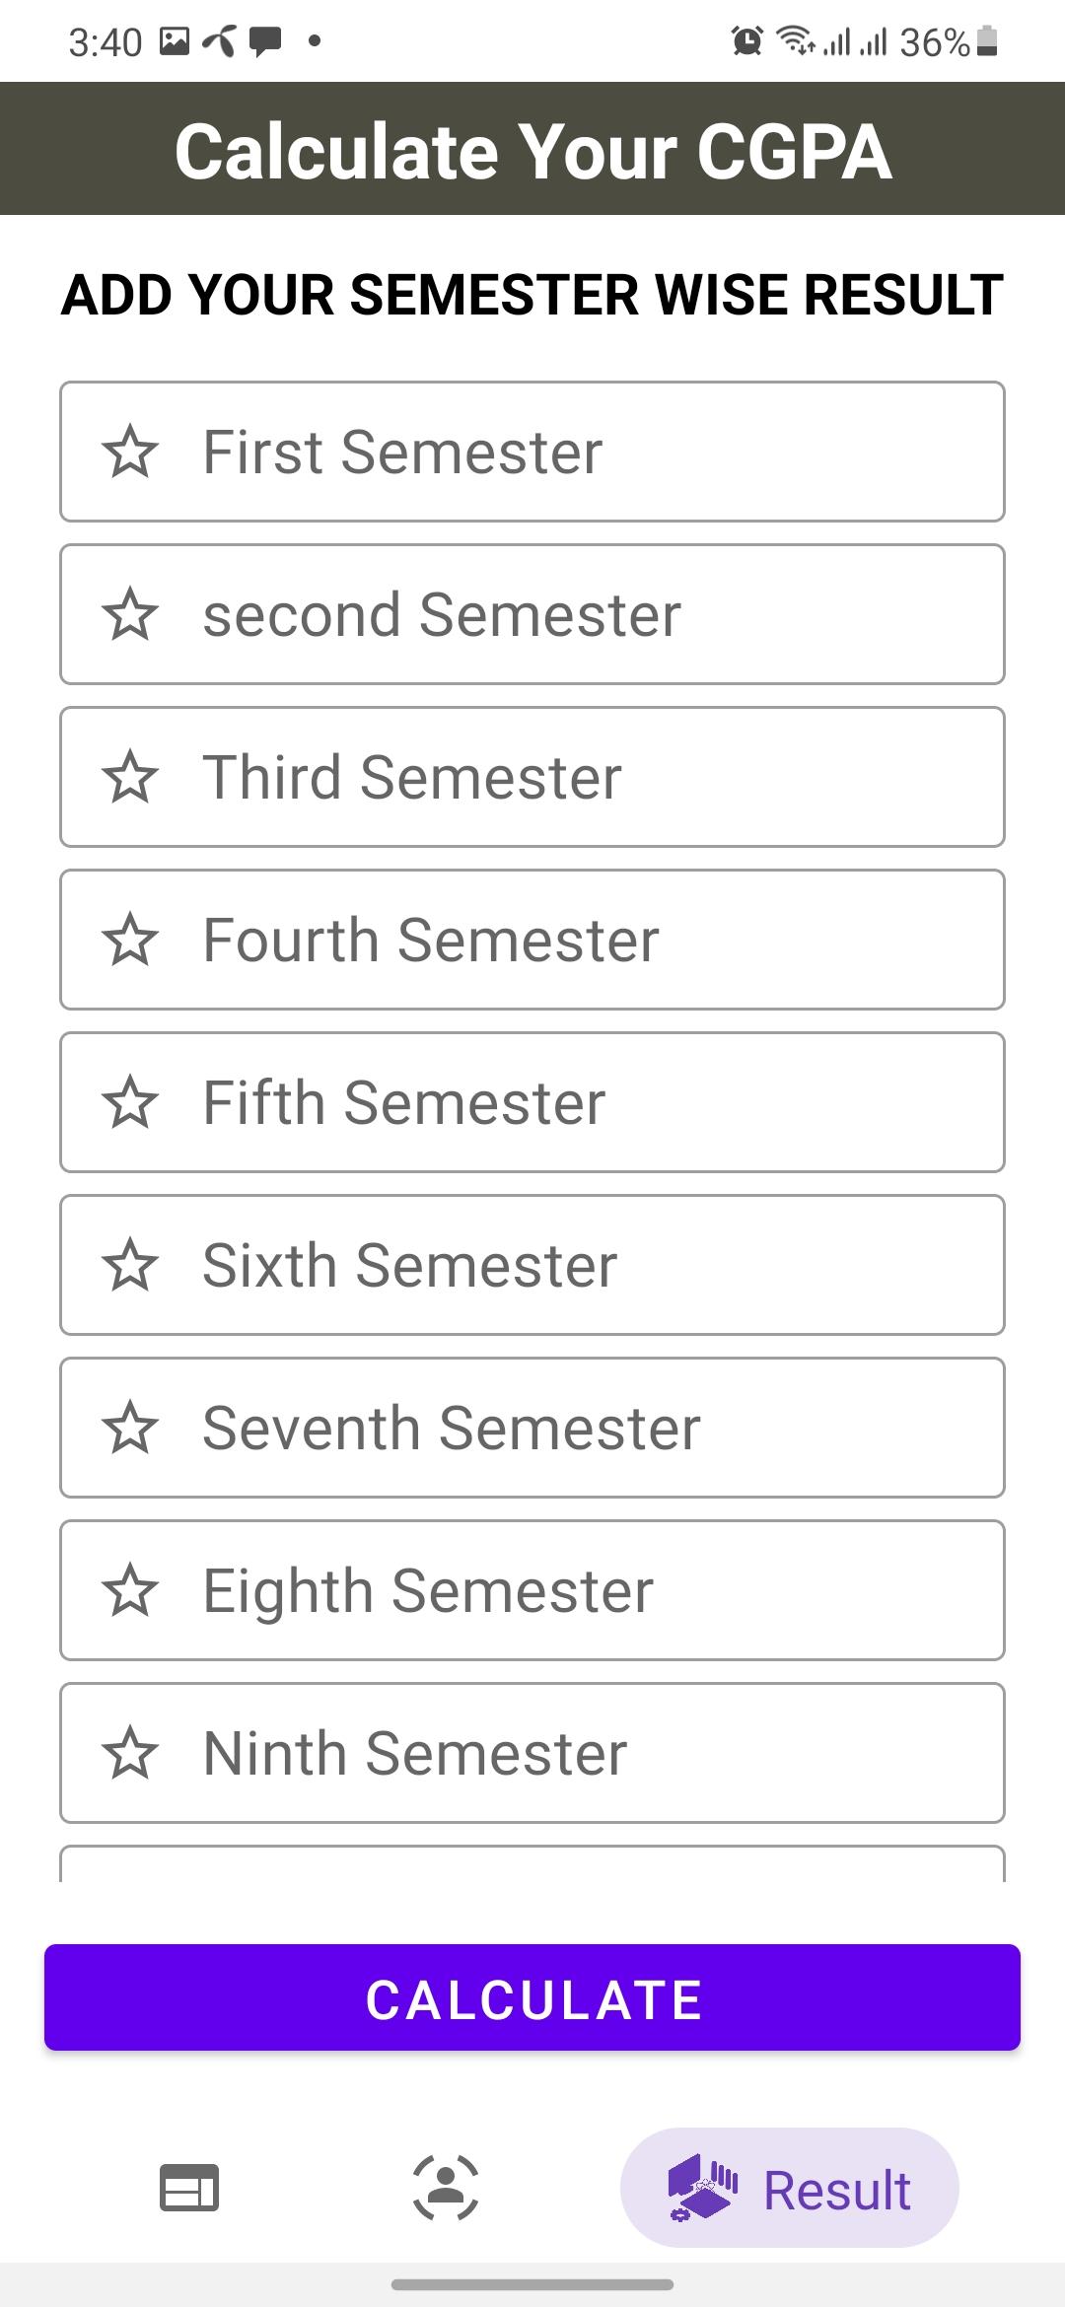Tap the message notification icon in status bar
1065x2307 pixels.
(265, 42)
